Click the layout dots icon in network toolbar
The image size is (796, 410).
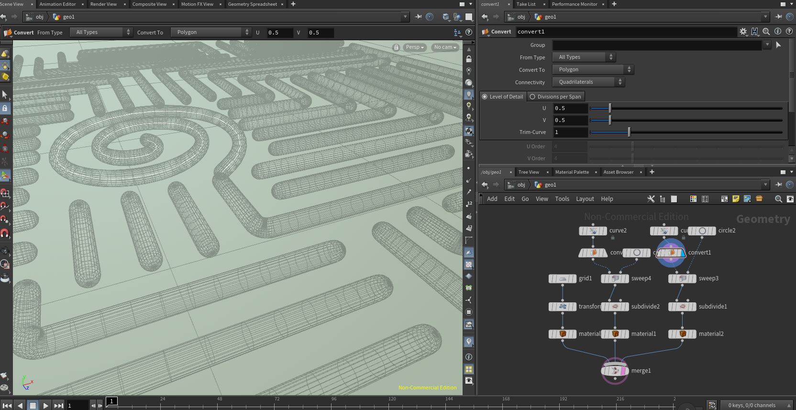pos(705,199)
